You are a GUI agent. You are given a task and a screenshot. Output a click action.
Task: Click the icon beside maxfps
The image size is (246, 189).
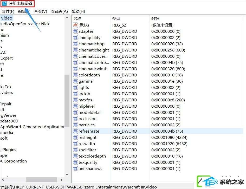click(x=75, y=100)
